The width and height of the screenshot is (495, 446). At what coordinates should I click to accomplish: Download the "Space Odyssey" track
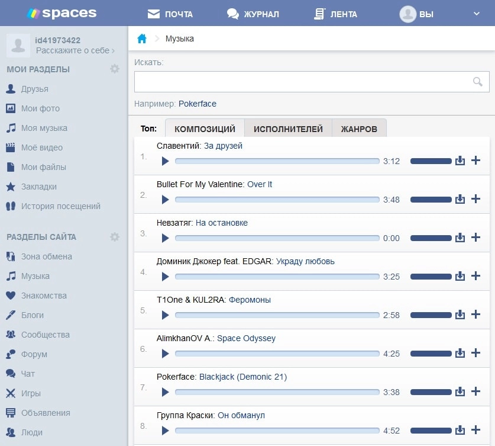pos(460,353)
